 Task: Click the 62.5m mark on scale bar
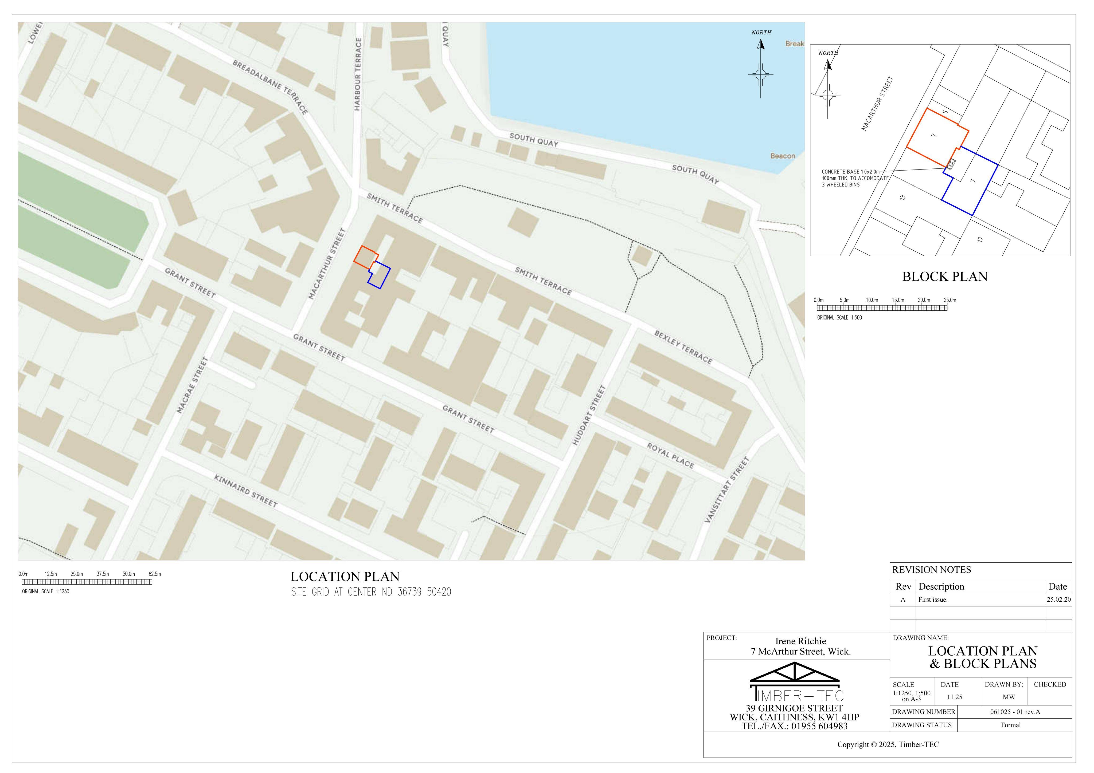click(154, 574)
